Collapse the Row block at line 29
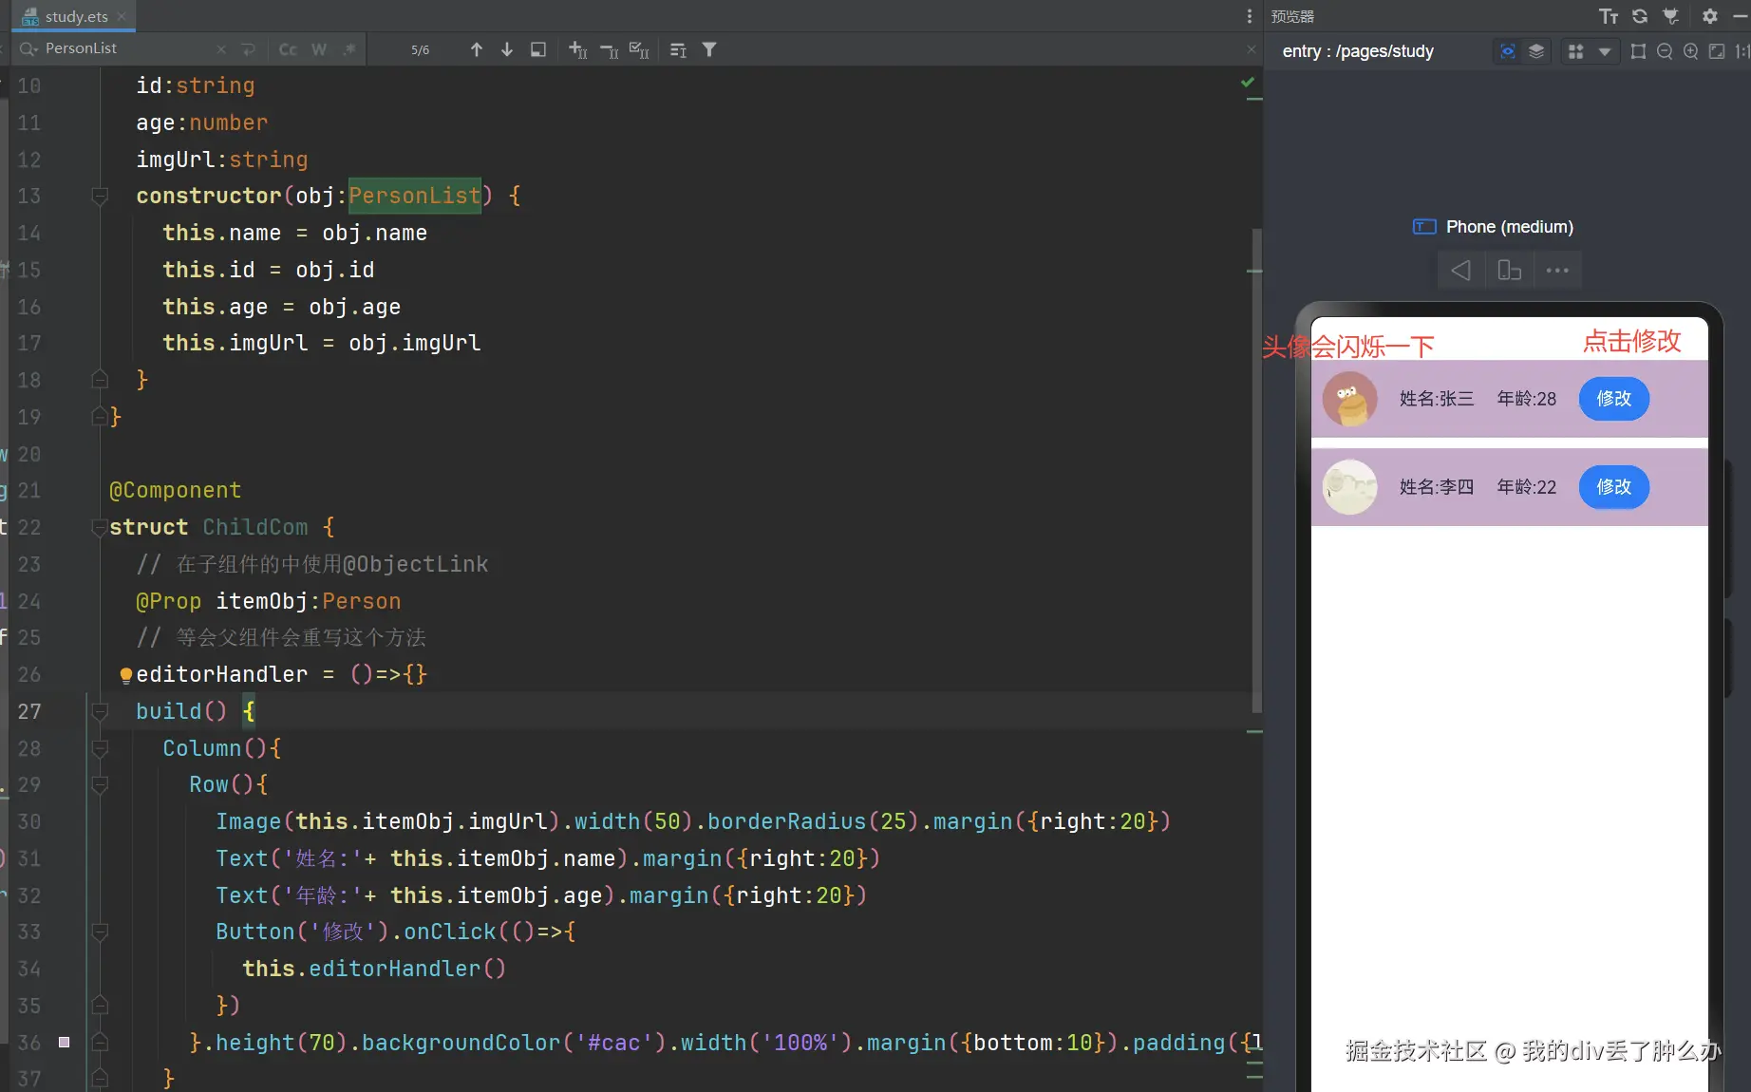This screenshot has height=1092, width=1751. tap(99, 784)
